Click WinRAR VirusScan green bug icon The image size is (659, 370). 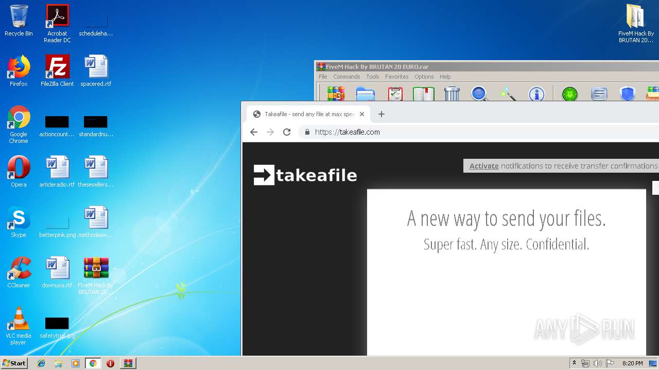570,94
